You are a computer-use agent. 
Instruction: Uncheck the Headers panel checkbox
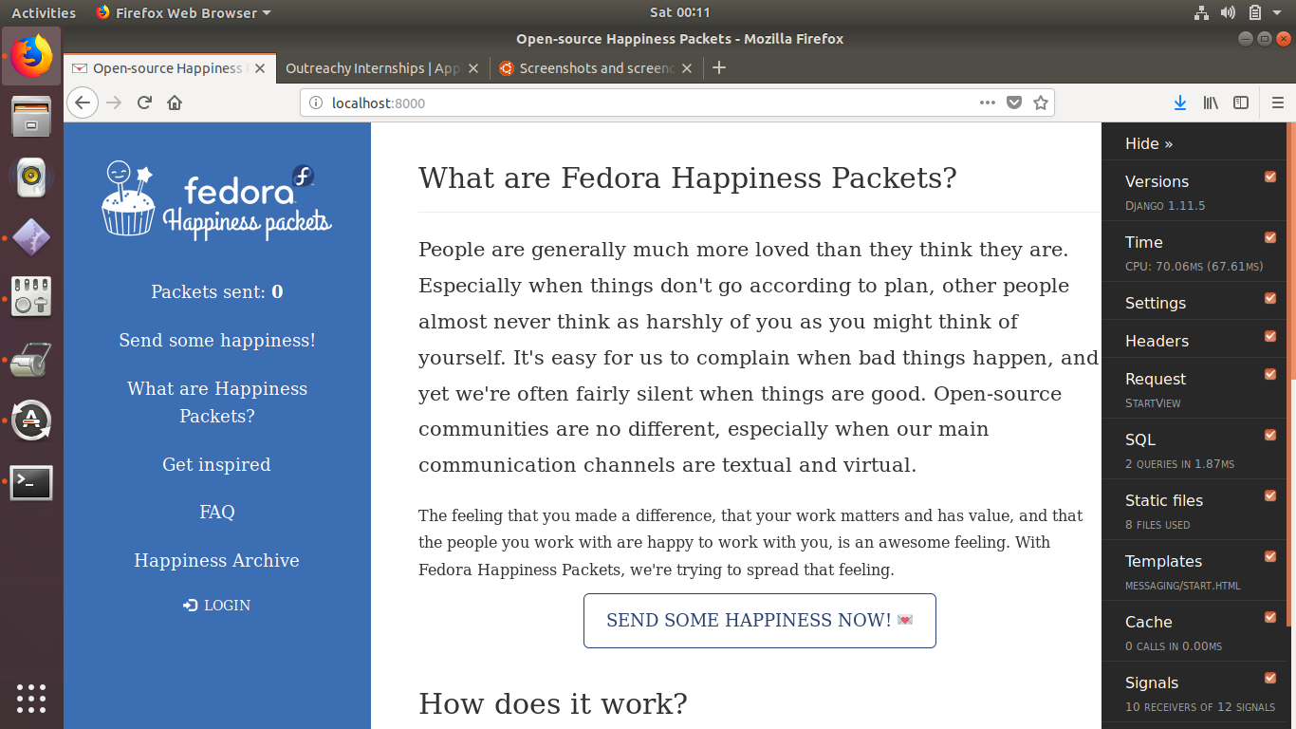(1270, 336)
